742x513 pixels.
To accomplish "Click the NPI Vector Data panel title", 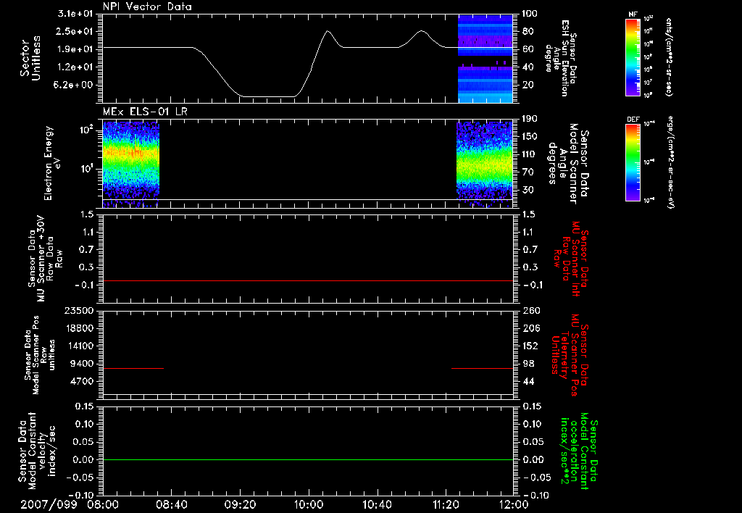I will tap(147, 7).
